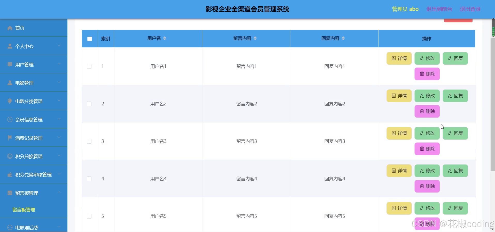
Task: Click the globe icon beside 电影观后感
Action: click(x=10, y=228)
